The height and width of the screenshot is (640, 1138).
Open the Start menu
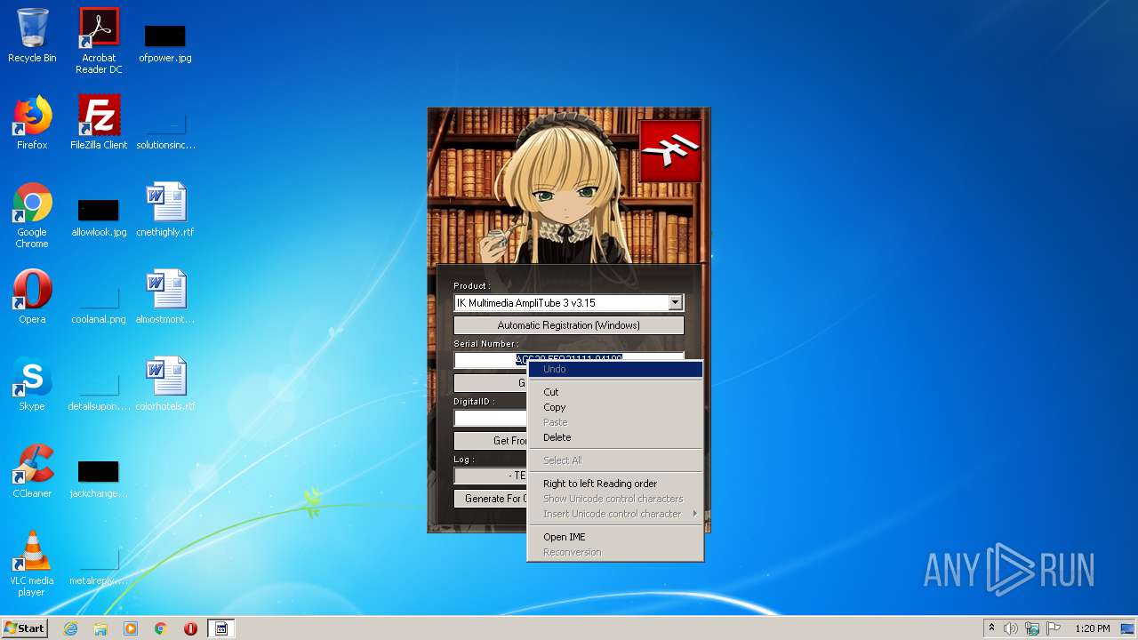pos(25,628)
